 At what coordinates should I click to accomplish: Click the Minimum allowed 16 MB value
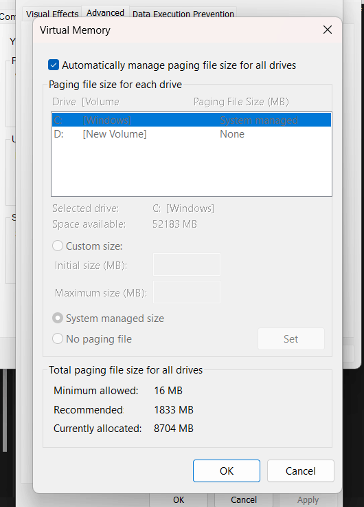pyautogui.click(x=168, y=391)
